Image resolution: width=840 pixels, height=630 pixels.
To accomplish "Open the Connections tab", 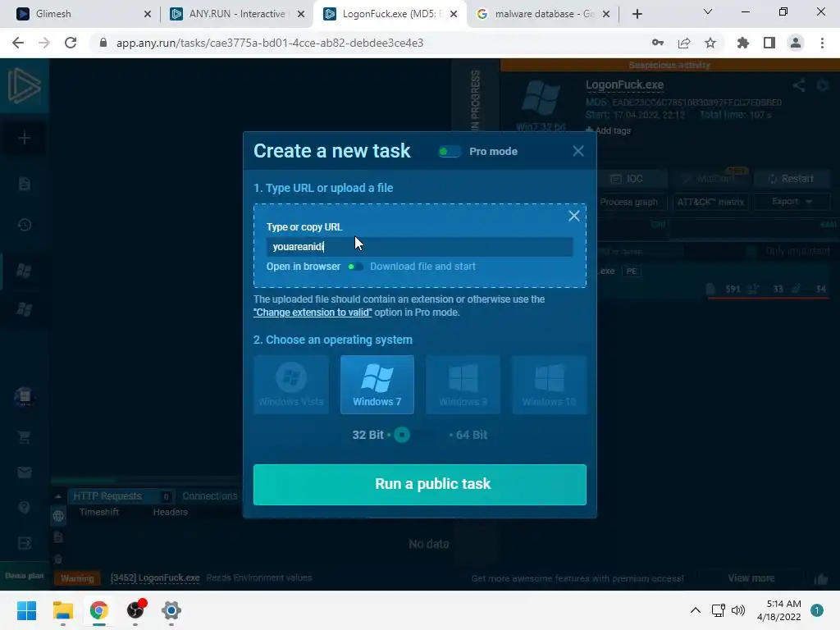I will (209, 496).
